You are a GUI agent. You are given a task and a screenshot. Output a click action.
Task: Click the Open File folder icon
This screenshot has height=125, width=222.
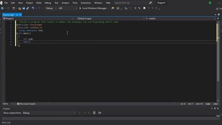[20, 8]
